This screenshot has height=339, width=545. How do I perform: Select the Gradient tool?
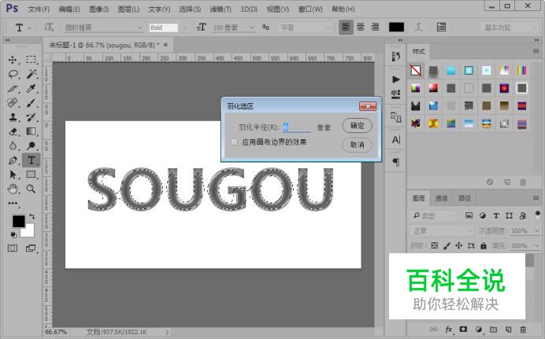click(31, 131)
